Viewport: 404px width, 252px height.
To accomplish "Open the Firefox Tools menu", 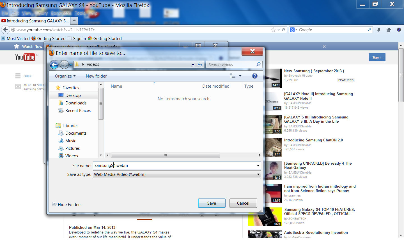I will pos(80,13).
